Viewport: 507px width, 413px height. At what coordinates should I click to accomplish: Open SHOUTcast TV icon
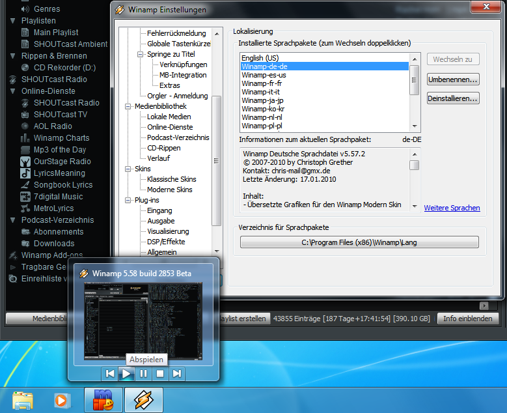pos(25,115)
